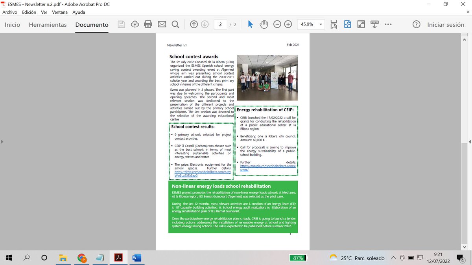Click the Acrobat taskbar icon

click(118, 258)
